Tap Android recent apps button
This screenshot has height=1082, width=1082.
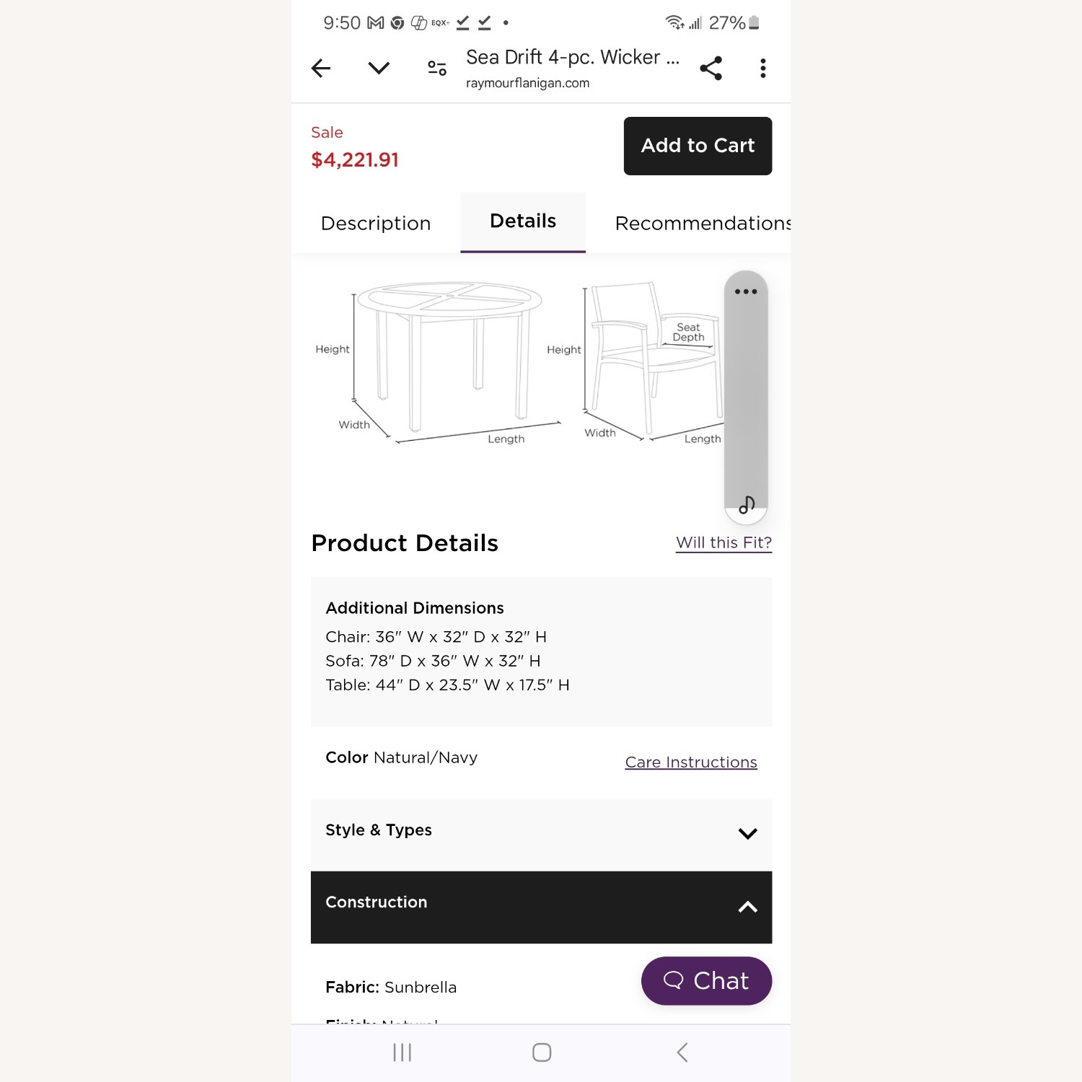[402, 1052]
